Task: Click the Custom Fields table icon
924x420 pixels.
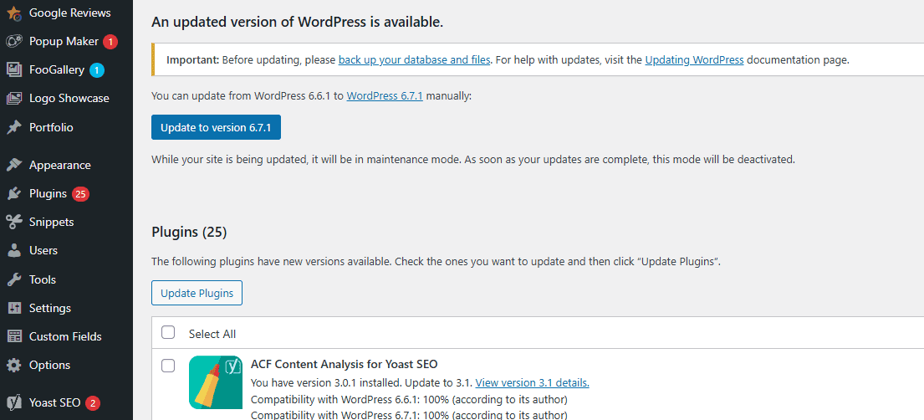Action: pos(14,336)
